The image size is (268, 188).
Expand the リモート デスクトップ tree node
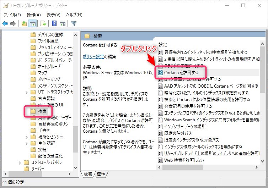[x=26, y=93]
